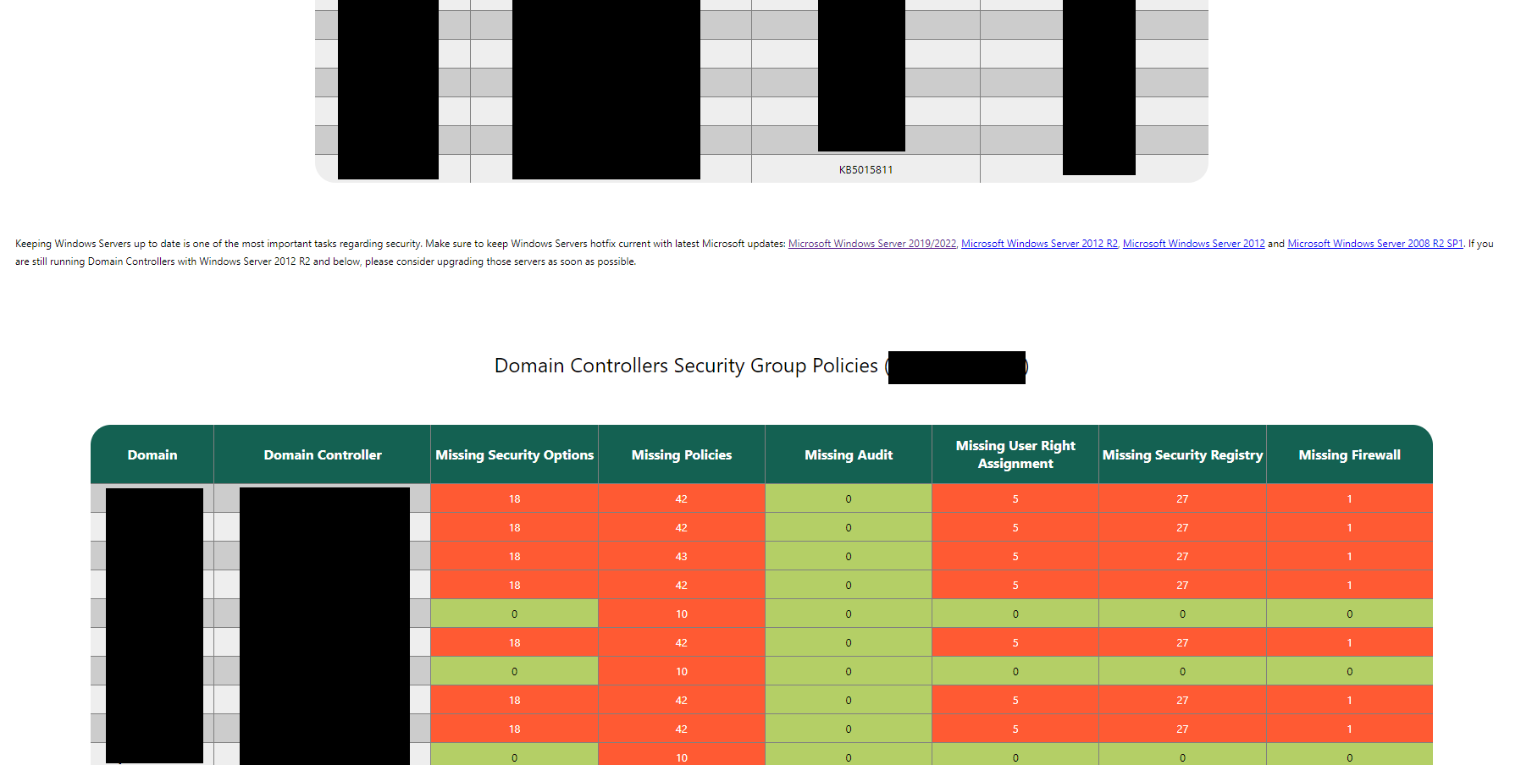Click the 18 Security Options cell in the 43 row

pyautogui.click(x=514, y=556)
